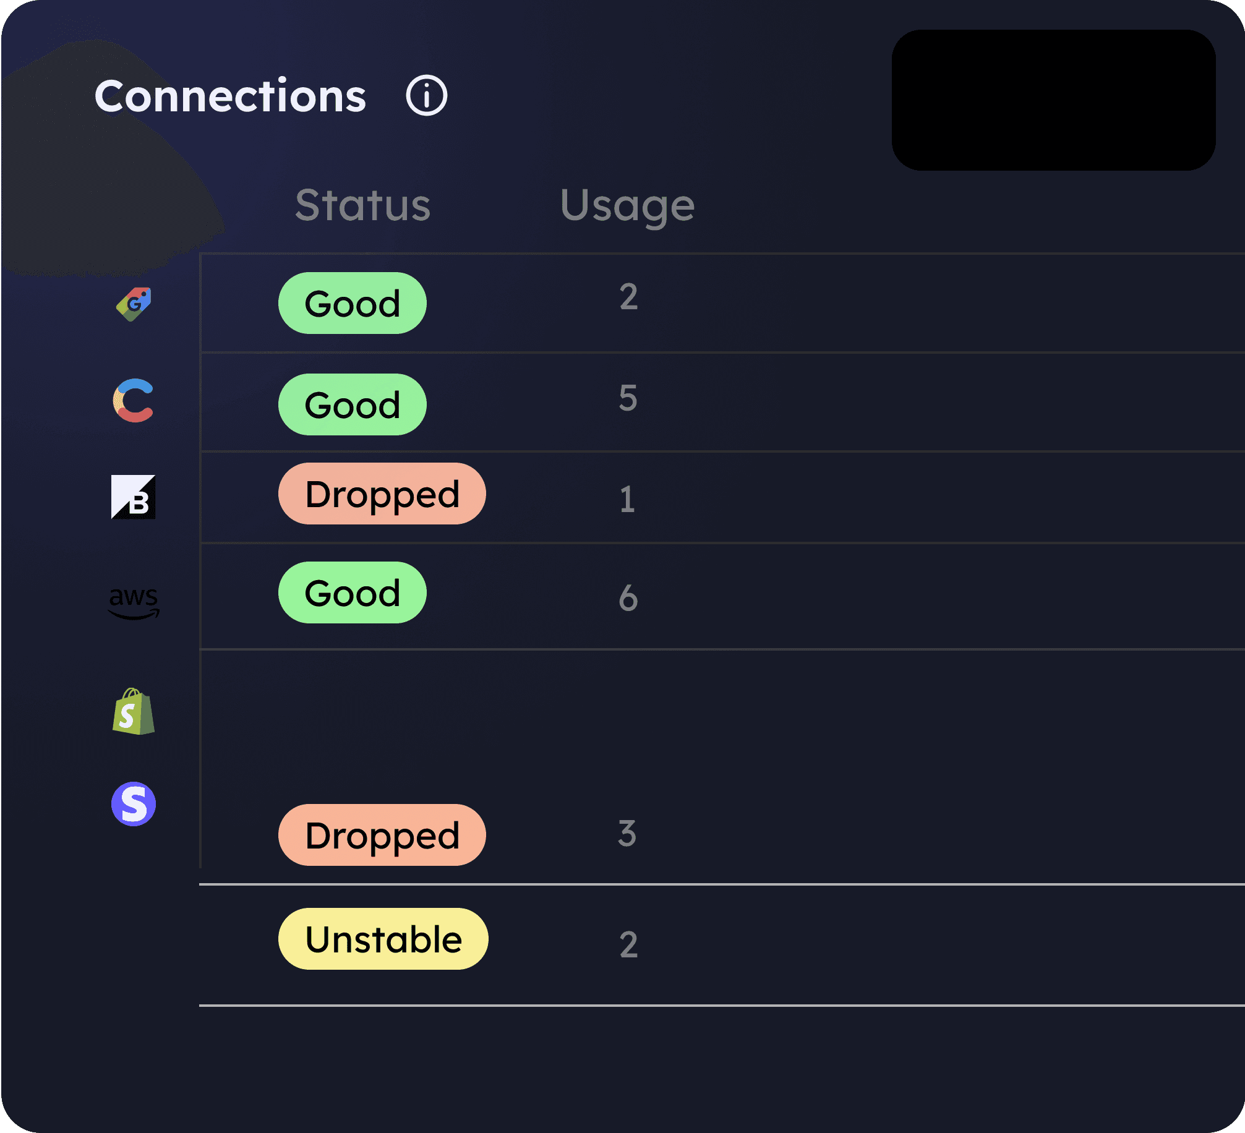Click the Connections heading
The height and width of the screenshot is (1133, 1245).
[x=231, y=96]
